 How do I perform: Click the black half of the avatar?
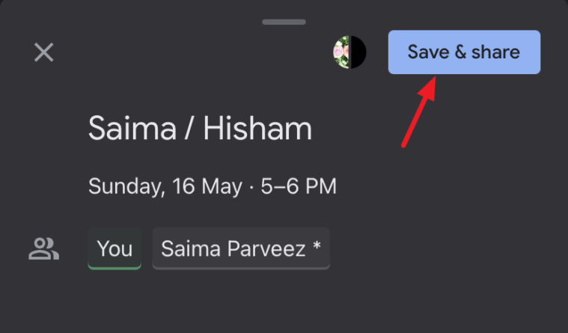click(358, 52)
